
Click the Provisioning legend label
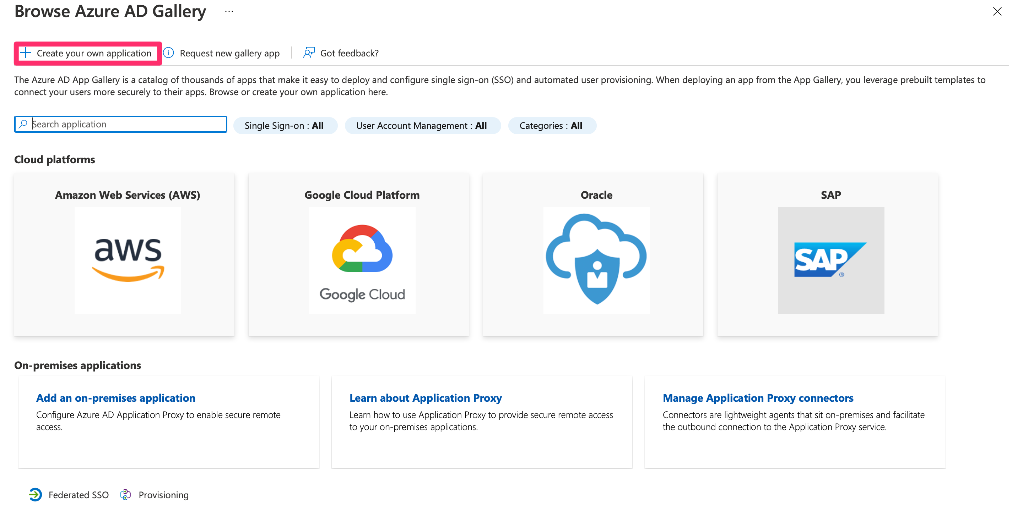164,495
